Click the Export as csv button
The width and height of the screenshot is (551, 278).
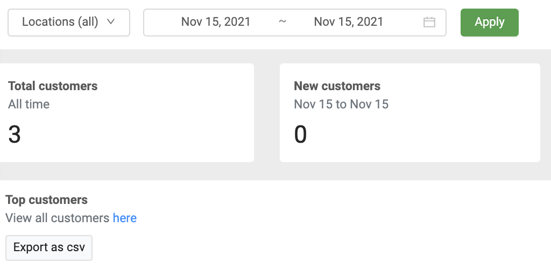tap(49, 247)
